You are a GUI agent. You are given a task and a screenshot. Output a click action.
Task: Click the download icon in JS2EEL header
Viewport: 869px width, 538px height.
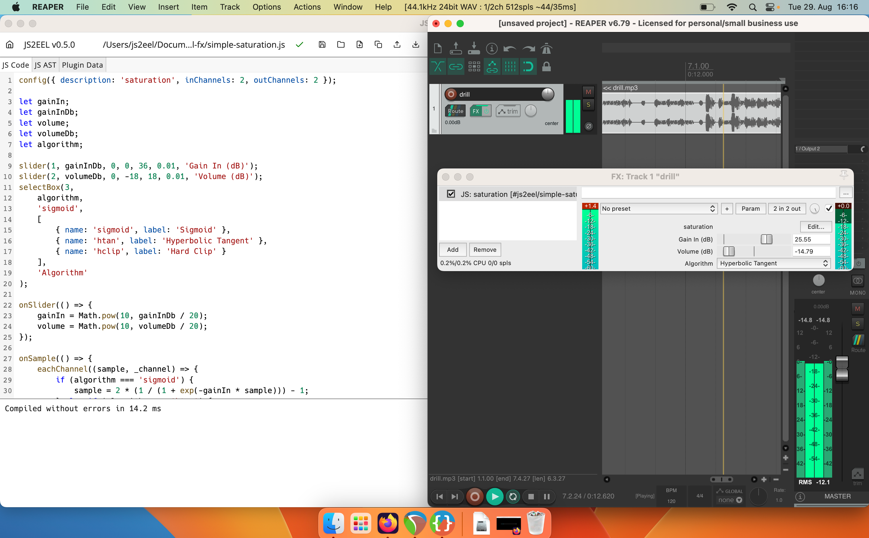[416, 44]
